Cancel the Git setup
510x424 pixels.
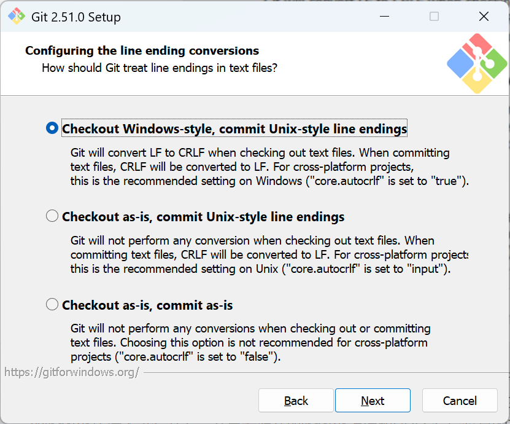(460, 400)
